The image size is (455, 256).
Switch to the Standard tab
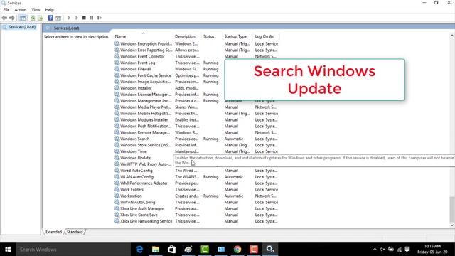(75, 232)
